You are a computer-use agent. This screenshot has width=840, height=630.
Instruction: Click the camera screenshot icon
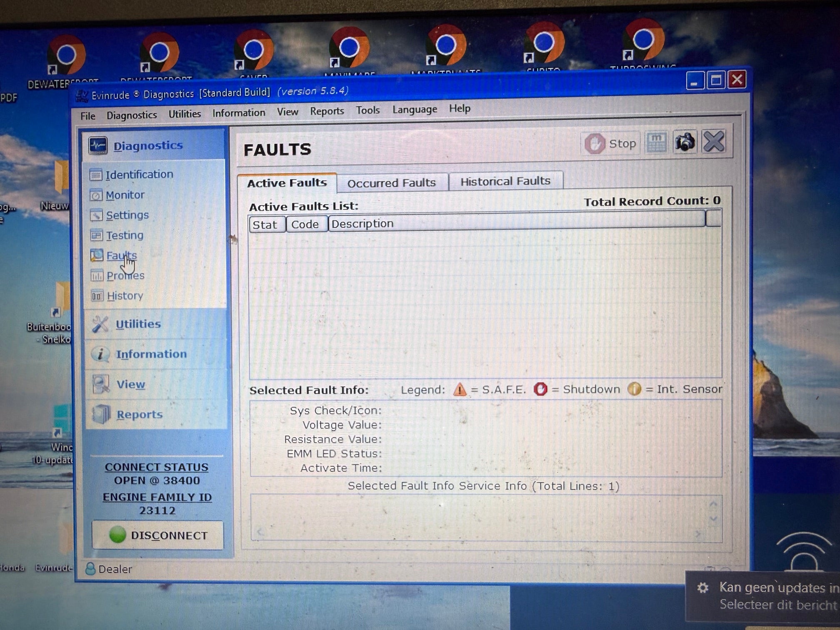pos(685,142)
